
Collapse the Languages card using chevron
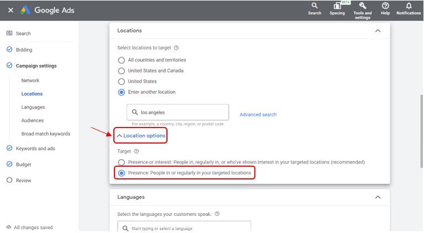(x=378, y=197)
